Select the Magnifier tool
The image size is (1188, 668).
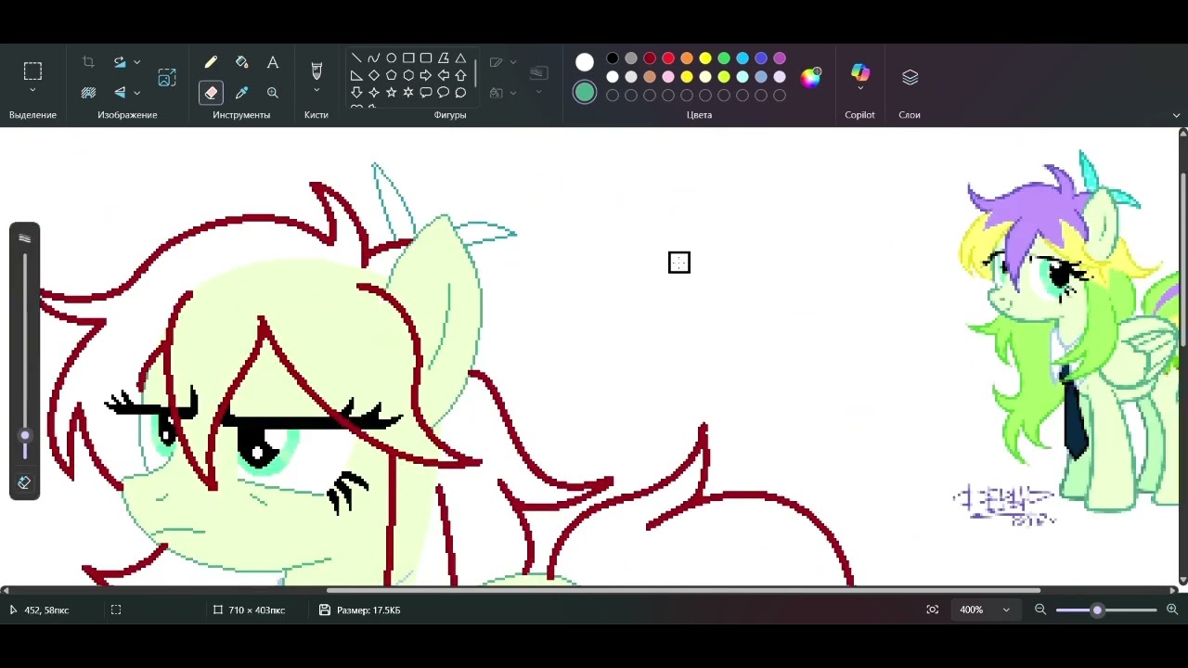(x=273, y=93)
